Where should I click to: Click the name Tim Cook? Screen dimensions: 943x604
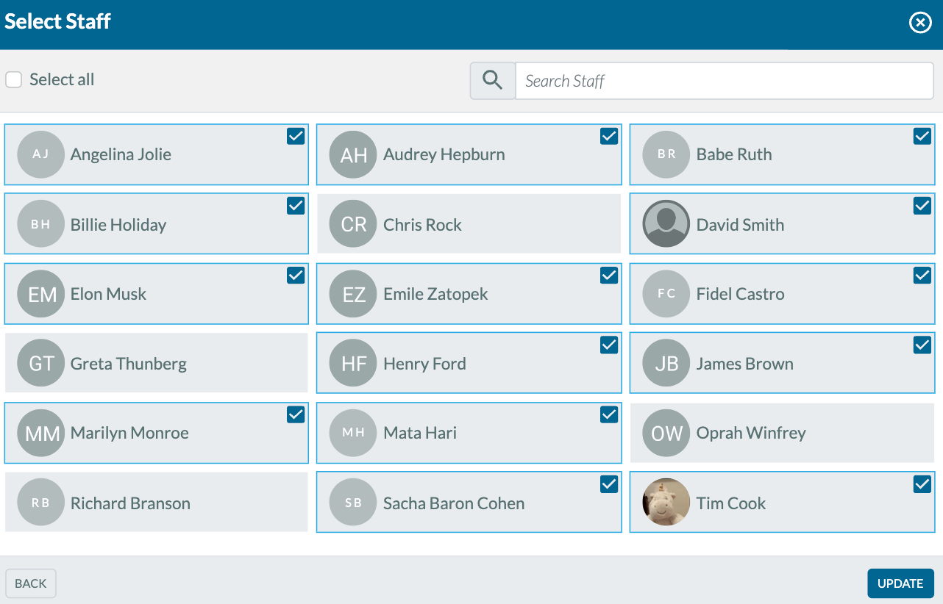731,503
